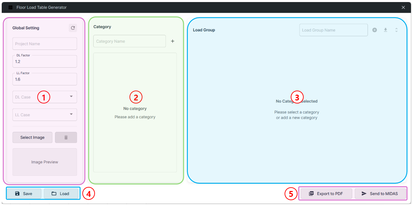Click the Load button
The width and height of the screenshot is (413, 205).
click(x=61, y=194)
